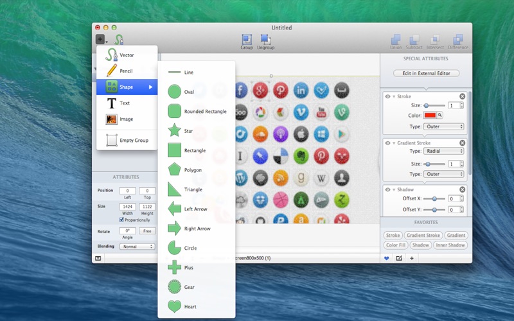Insert a Star shape
Viewport: 514px width, 321px height.
(x=197, y=131)
